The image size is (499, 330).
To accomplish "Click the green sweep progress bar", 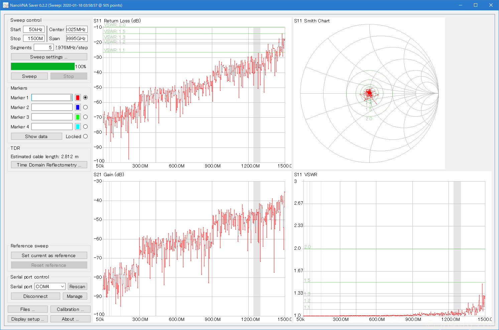I will [x=43, y=67].
